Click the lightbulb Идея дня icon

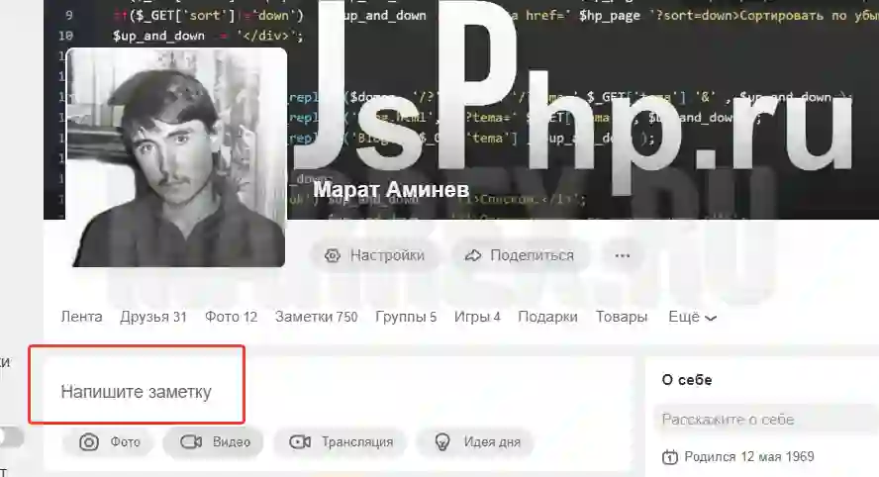pyautogui.click(x=442, y=442)
